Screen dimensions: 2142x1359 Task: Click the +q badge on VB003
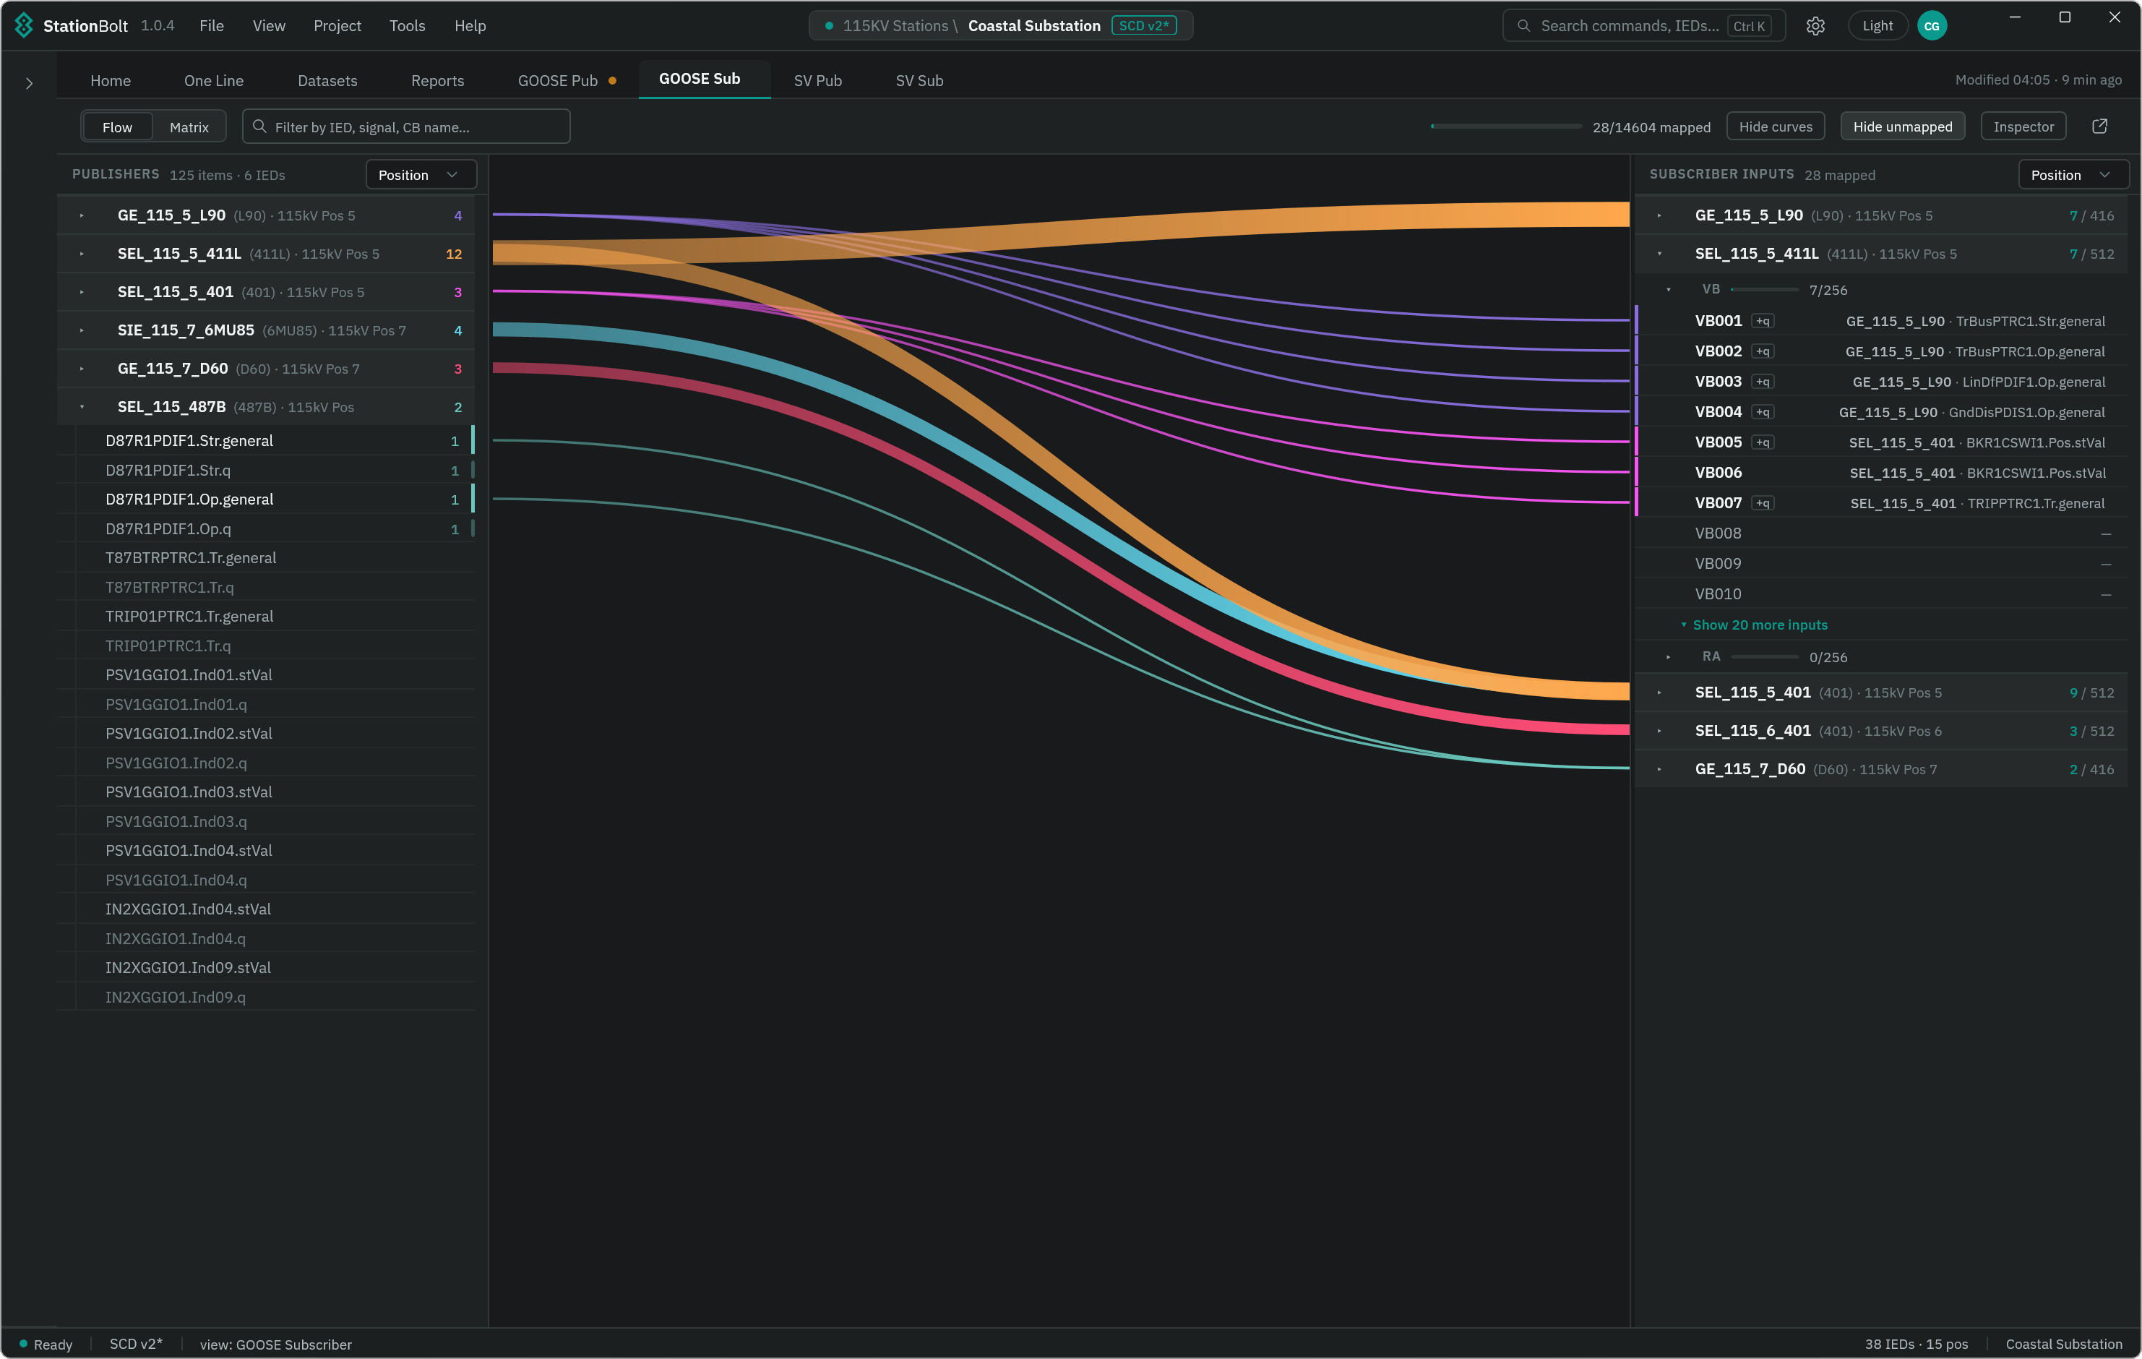tap(1762, 382)
